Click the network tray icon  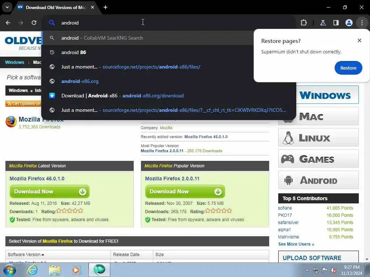click(316, 270)
